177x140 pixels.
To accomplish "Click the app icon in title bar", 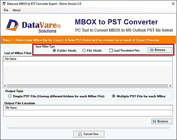I will (x=4, y=4).
